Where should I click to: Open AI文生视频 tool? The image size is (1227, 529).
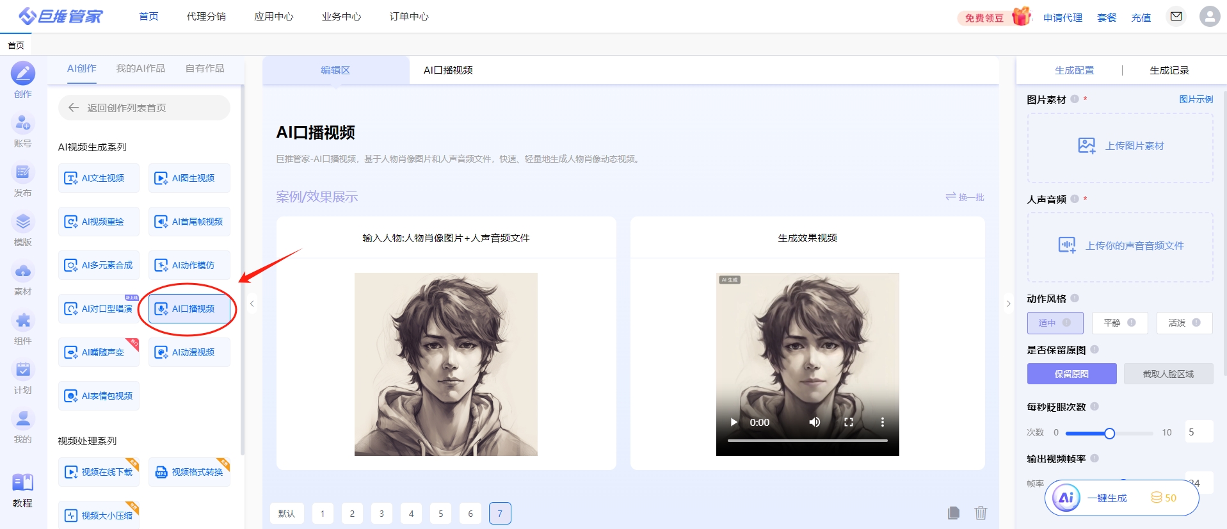(x=99, y=178)
